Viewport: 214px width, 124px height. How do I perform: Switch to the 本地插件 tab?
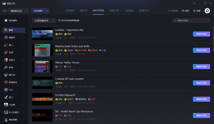point(70,10)
